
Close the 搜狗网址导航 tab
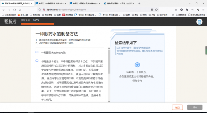coord(134,3)
